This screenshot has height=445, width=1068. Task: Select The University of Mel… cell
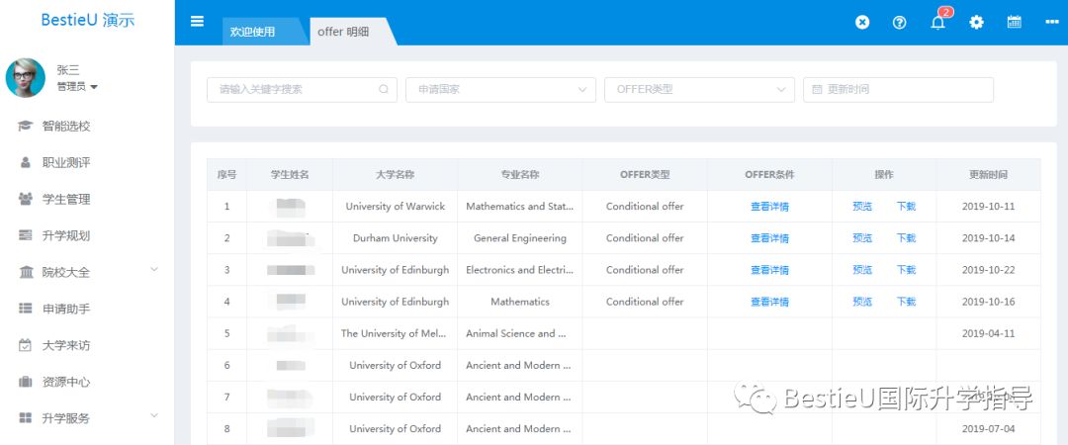pos(395,333)
